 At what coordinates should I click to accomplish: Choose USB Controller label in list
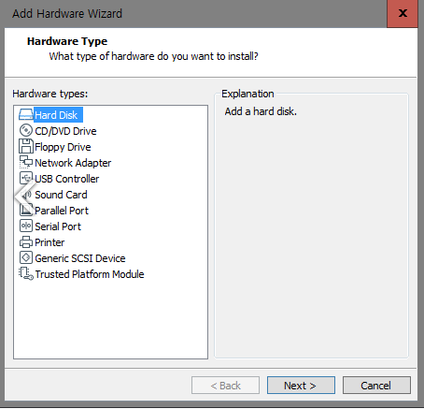(67, 179)
